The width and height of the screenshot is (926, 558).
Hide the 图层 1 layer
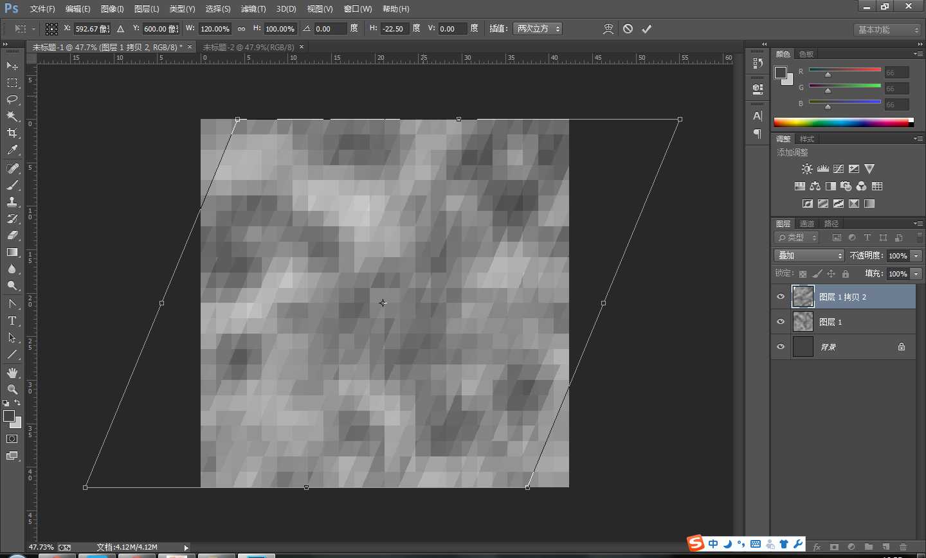(781, 322)
